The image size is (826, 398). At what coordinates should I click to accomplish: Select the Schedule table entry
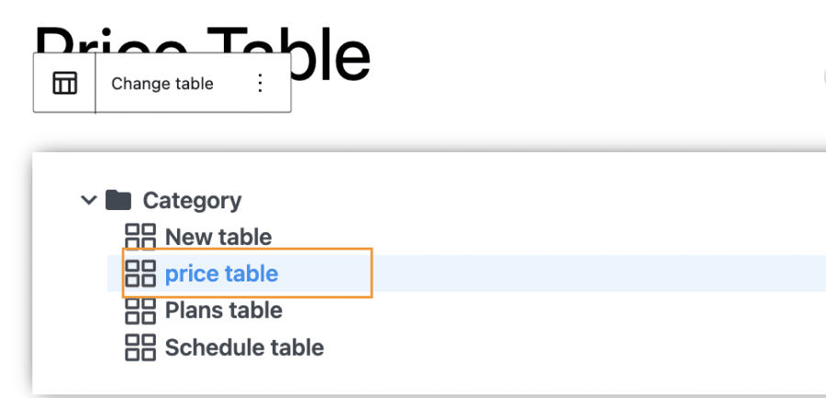(244, 348)
